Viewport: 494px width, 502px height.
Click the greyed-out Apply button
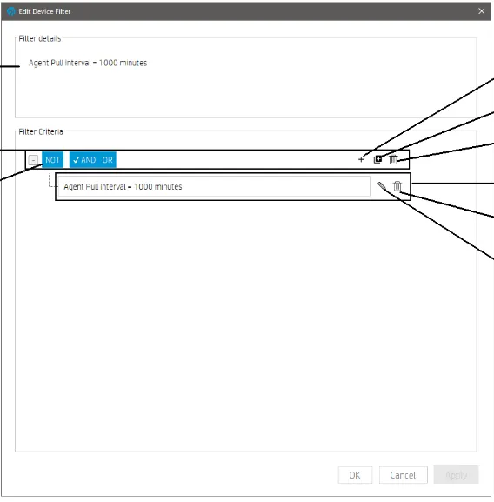click(x=457, y=475)
